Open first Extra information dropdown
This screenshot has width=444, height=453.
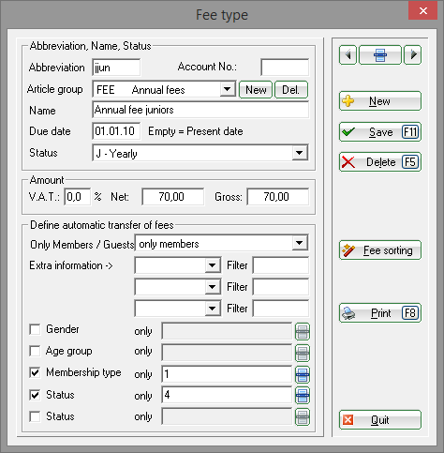tap(213, 265)
